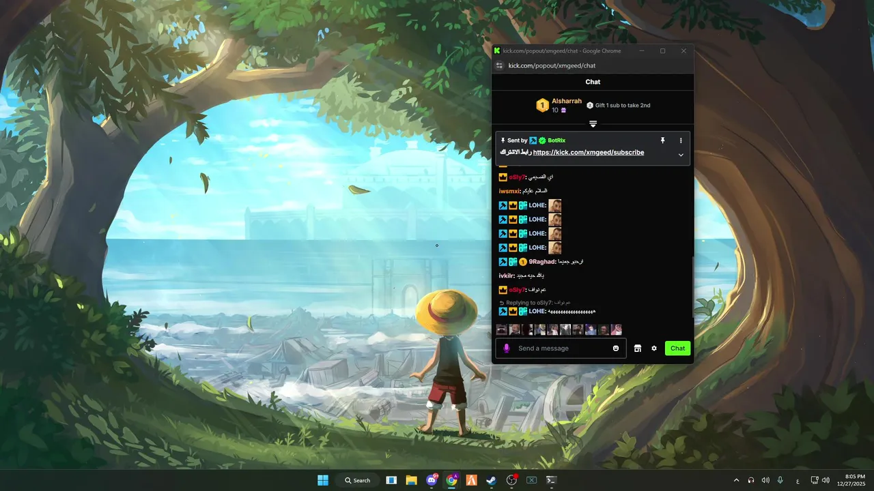Screen dimensions: 874x491
Task: Open Windows Start menu
Action: point(323,480)
